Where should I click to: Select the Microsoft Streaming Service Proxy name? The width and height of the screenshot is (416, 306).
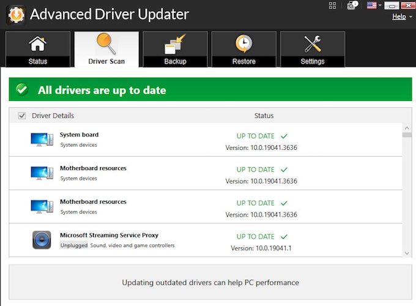pos(109,235)
